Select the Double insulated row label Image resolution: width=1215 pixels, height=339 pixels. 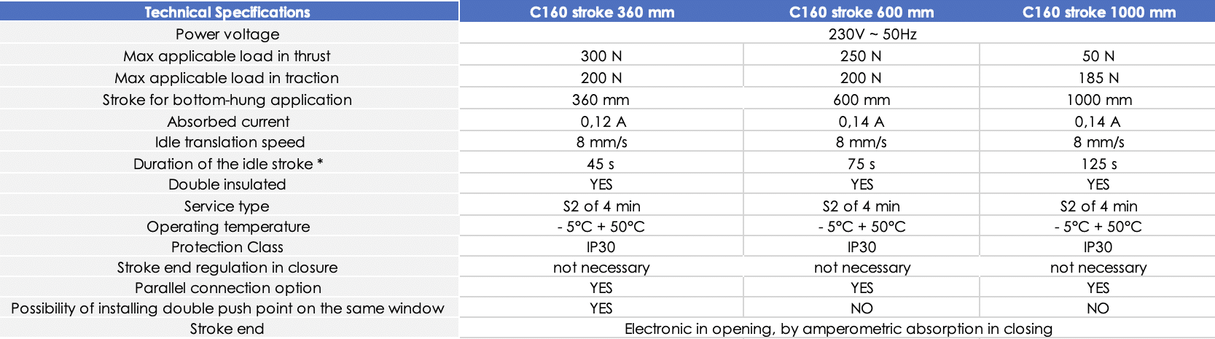tap(227, 184)
